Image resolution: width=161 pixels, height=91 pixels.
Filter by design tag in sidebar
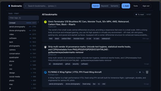23,73
